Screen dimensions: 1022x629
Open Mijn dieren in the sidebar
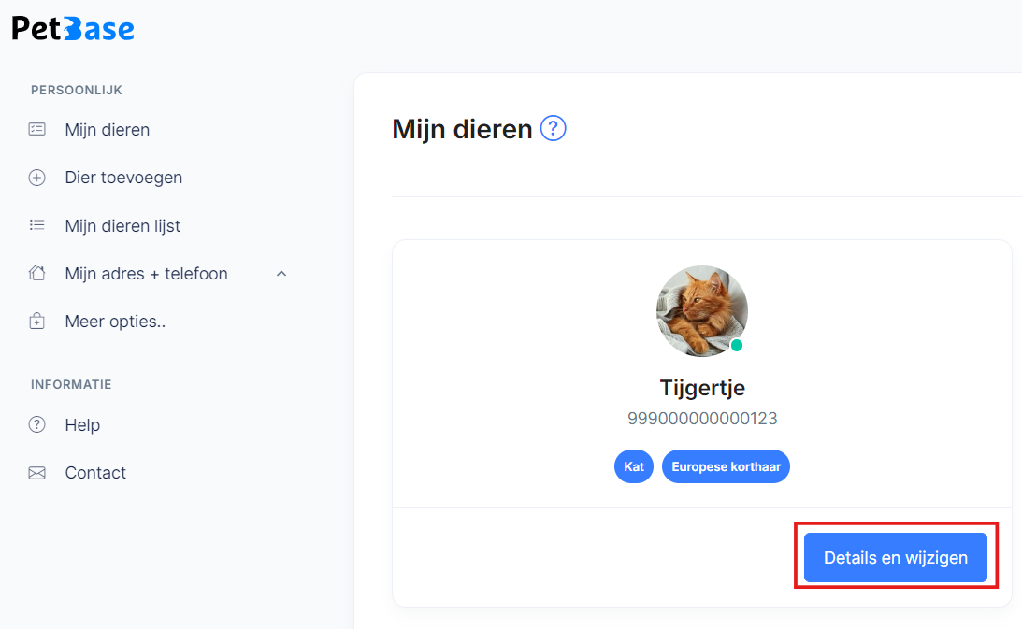pos(107,130)
